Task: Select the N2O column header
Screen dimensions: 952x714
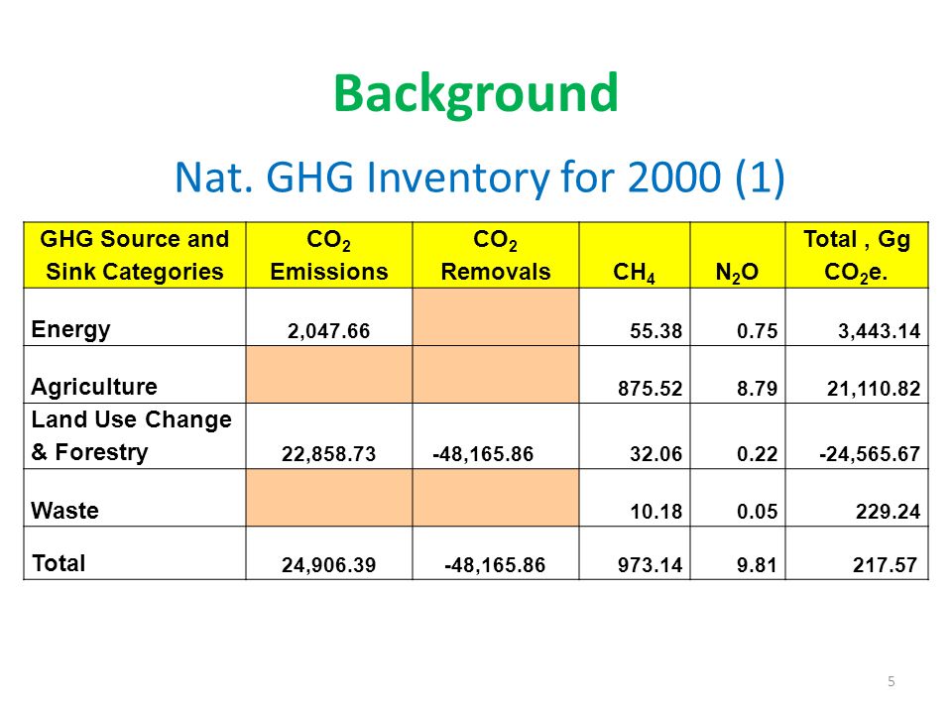Action: 738,255
